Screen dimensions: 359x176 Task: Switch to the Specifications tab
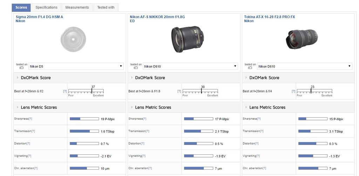pyautogui.click(x=46, y=7)
